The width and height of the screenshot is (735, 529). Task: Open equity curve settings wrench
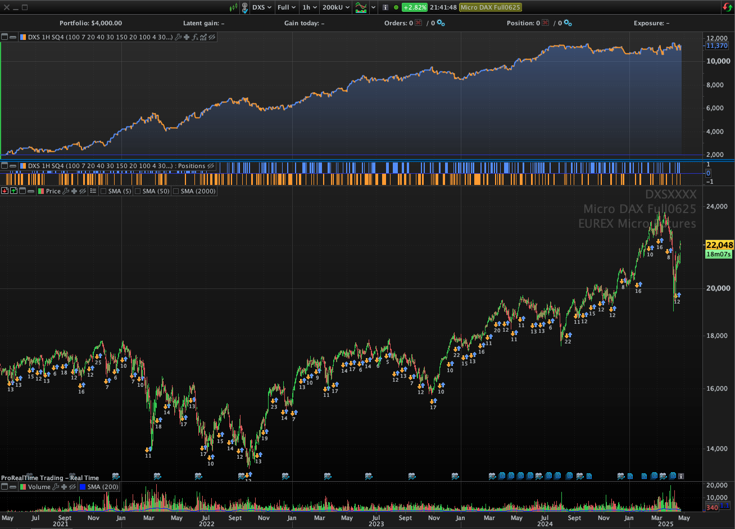(x=178, y=37)
